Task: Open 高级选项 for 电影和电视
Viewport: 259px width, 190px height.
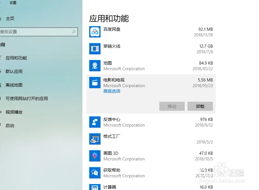Action: point(112,91)
